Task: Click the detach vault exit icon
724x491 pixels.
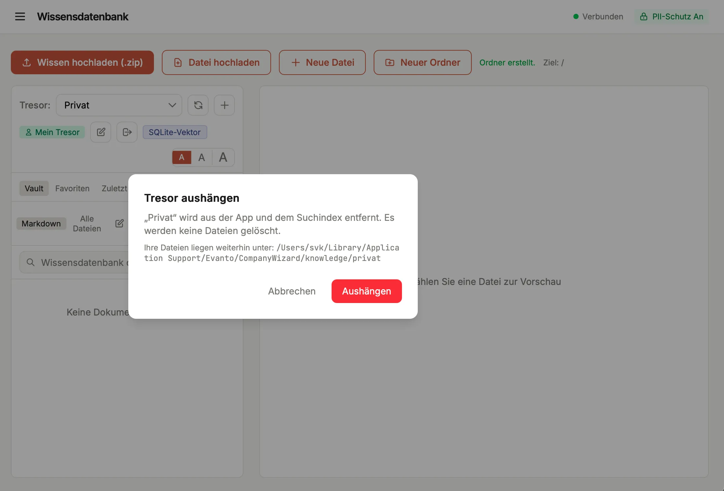Action: point(127,132)
